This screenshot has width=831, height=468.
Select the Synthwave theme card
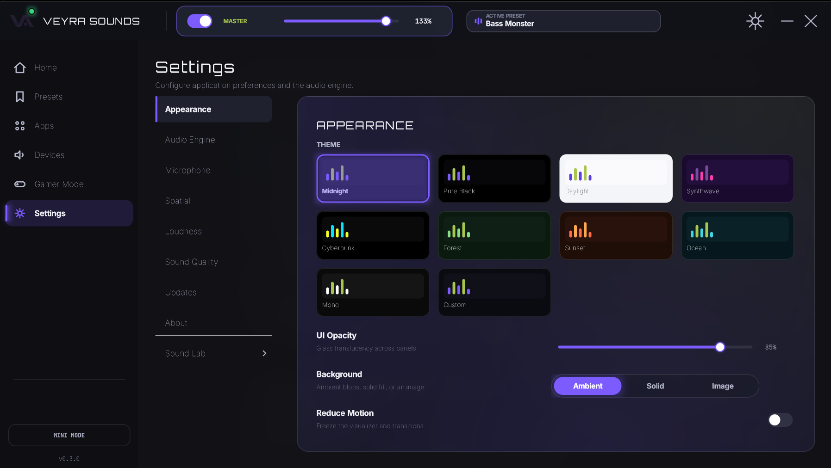pos(737,179)
